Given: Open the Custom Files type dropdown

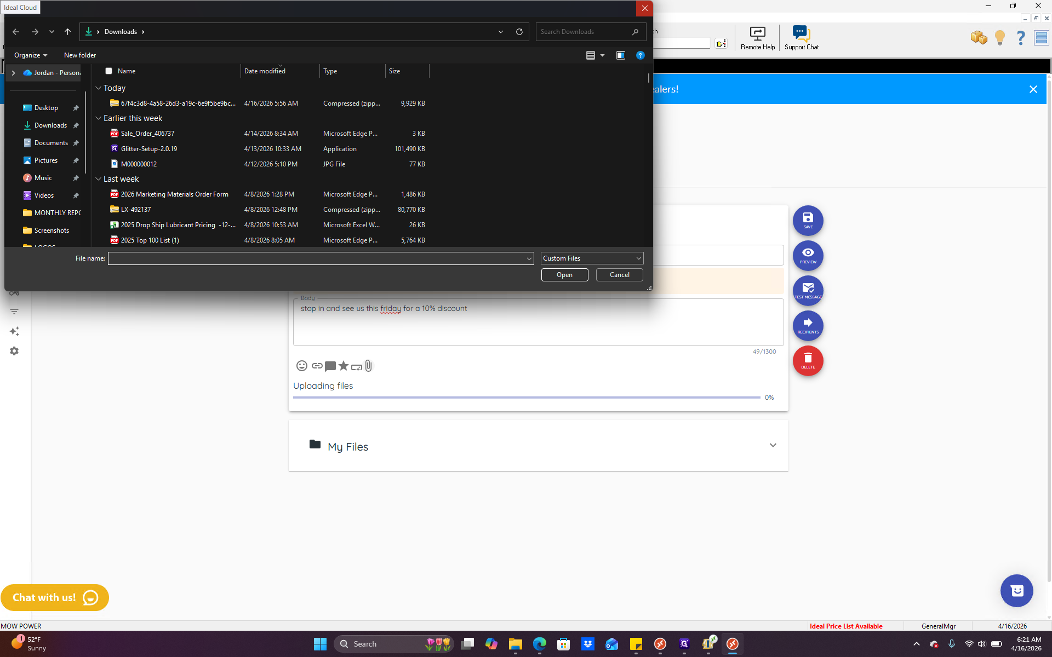Looking at the screenshot, I should click(592, 258).
